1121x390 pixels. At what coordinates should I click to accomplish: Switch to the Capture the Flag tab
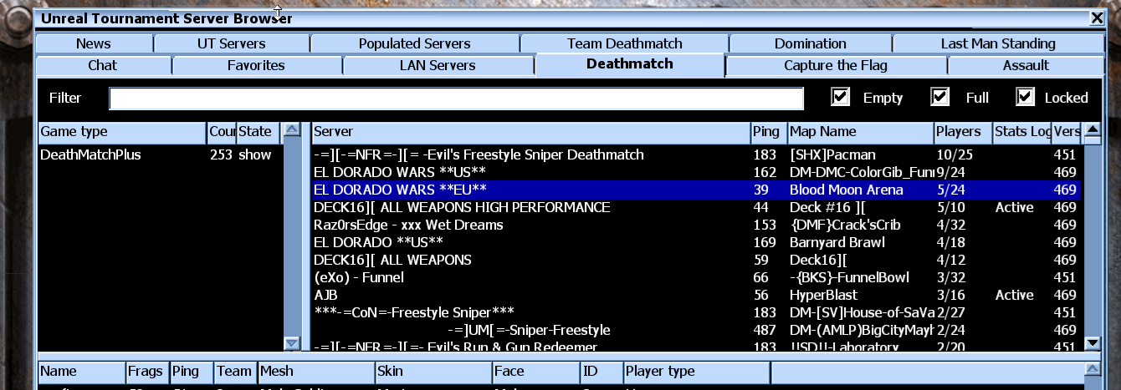(x=835, y=65)
